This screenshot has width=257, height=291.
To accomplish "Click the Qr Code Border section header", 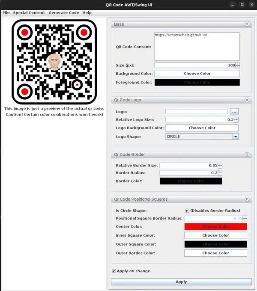I will 181,154.
